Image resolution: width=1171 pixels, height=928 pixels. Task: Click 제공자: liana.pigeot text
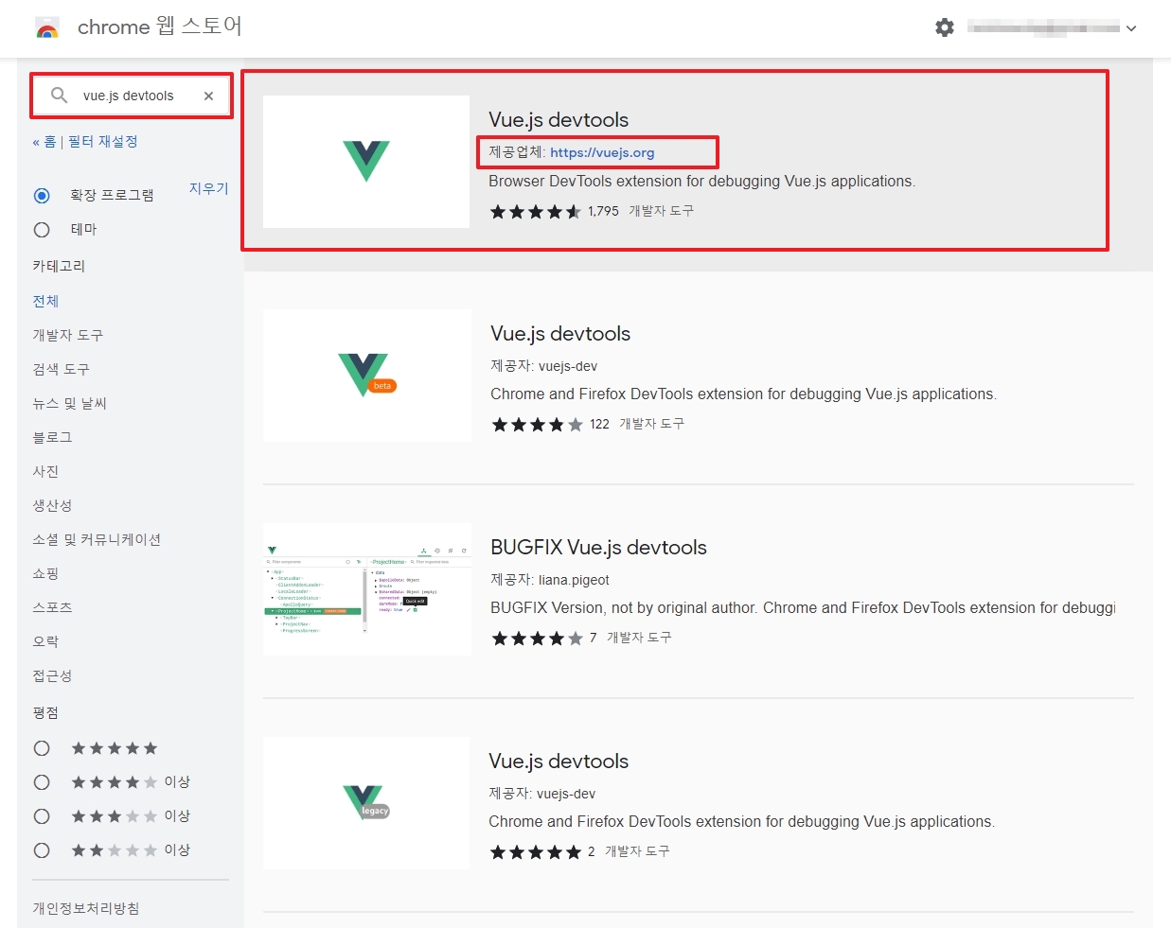(550, 580)
